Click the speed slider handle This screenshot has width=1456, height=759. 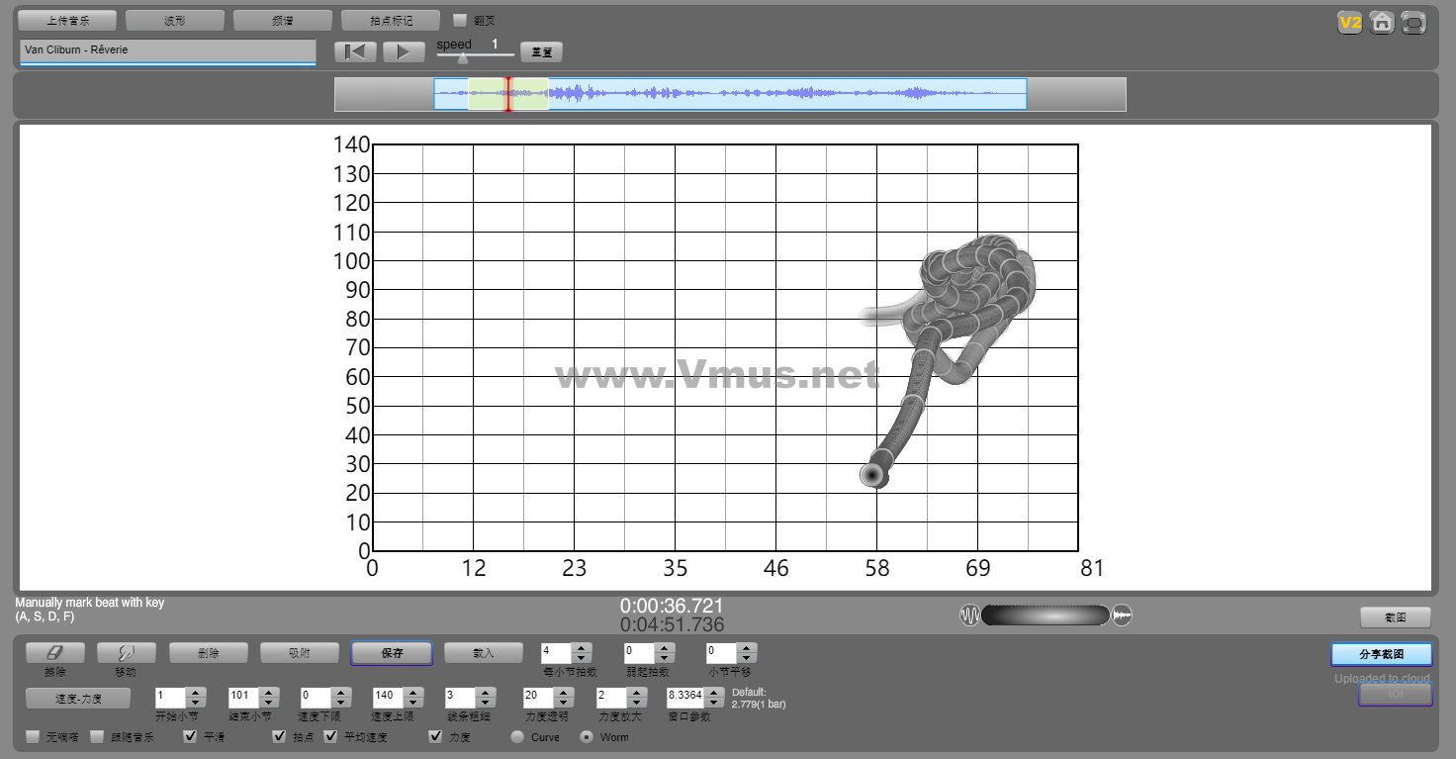[x=463, y=58]
